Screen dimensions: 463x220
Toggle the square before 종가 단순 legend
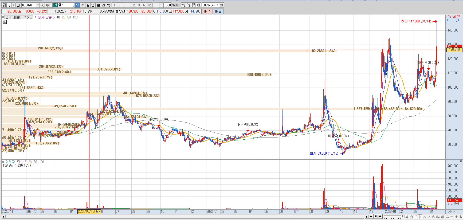click(x=36, y=17)
